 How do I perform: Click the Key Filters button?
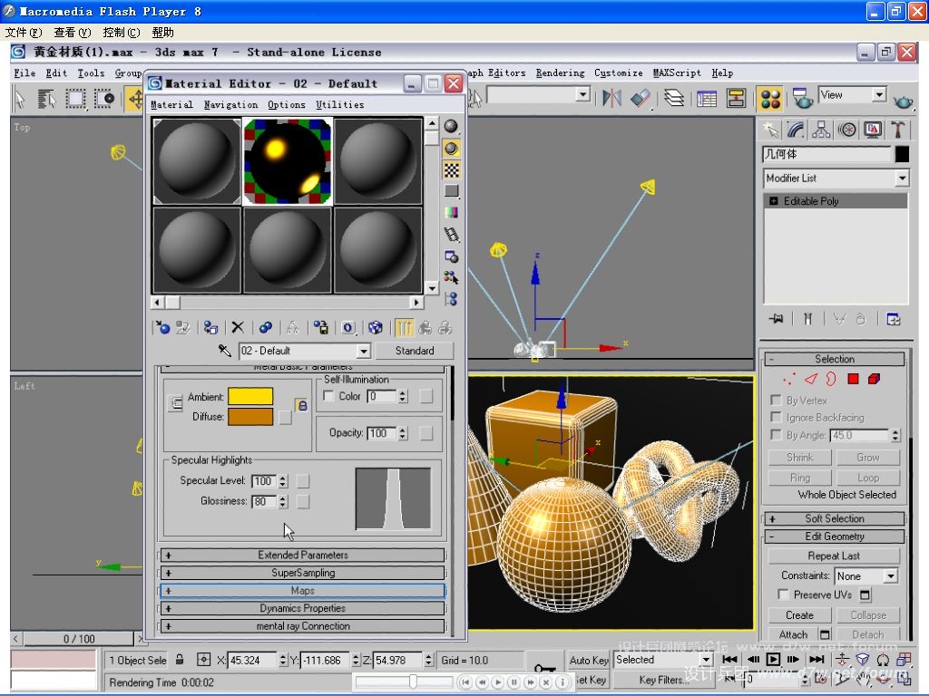[x=662, y=680]
